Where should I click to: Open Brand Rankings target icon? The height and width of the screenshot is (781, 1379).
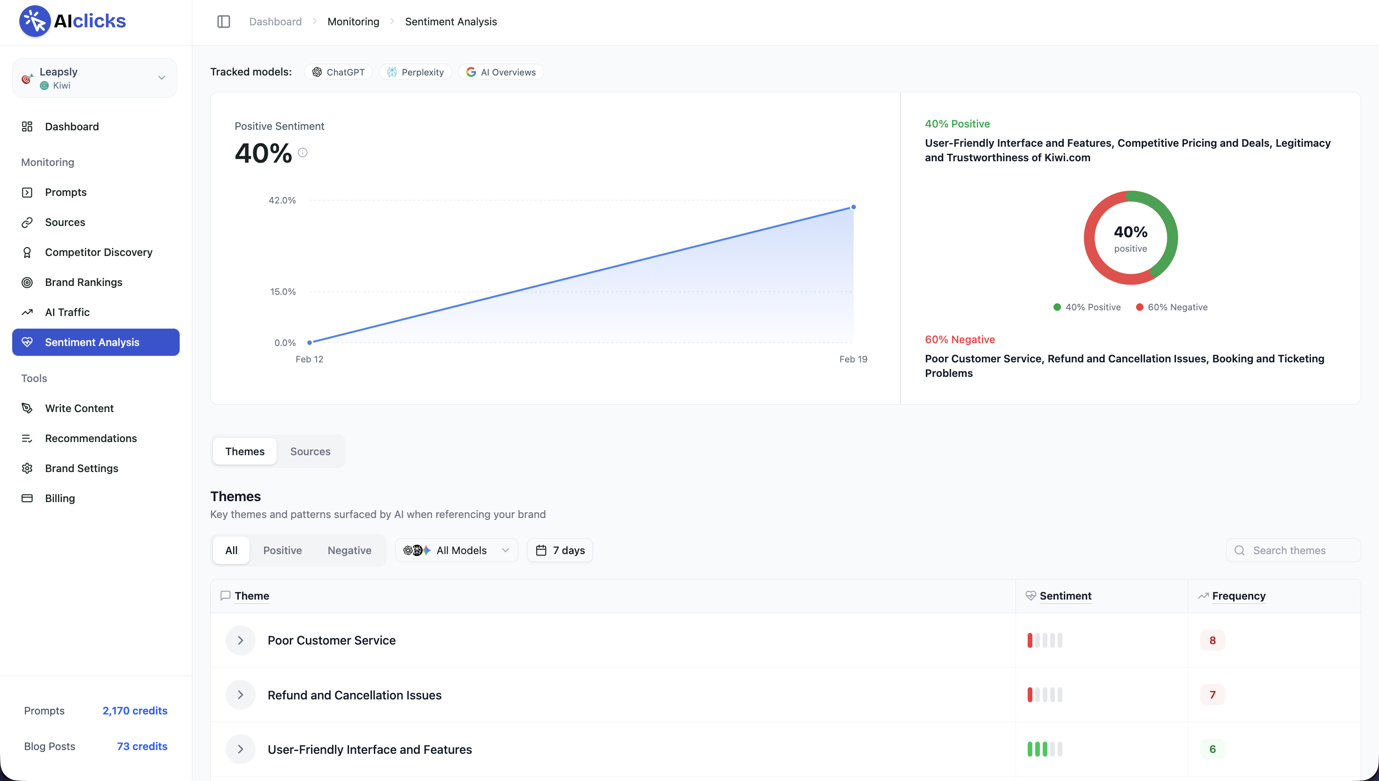coord(27,282)
